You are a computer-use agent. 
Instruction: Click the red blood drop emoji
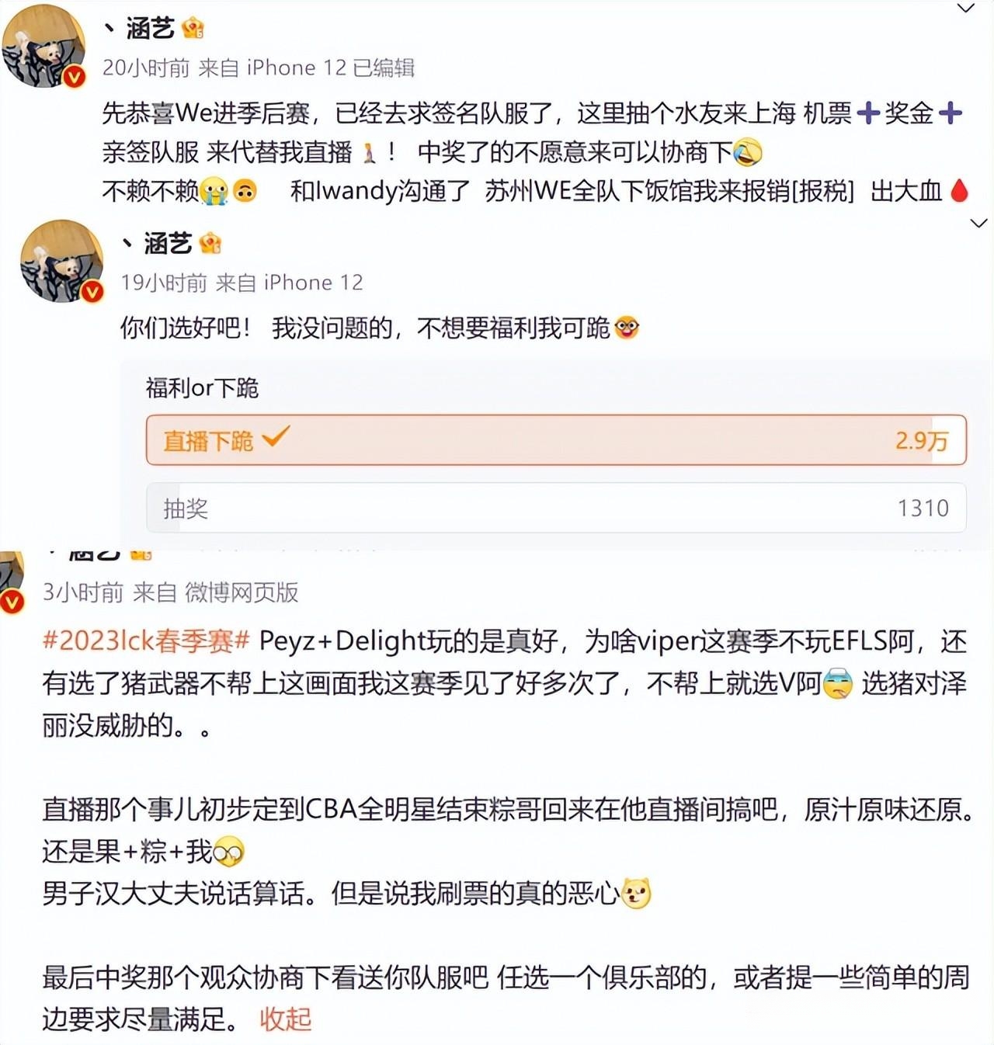click(960, 190)
